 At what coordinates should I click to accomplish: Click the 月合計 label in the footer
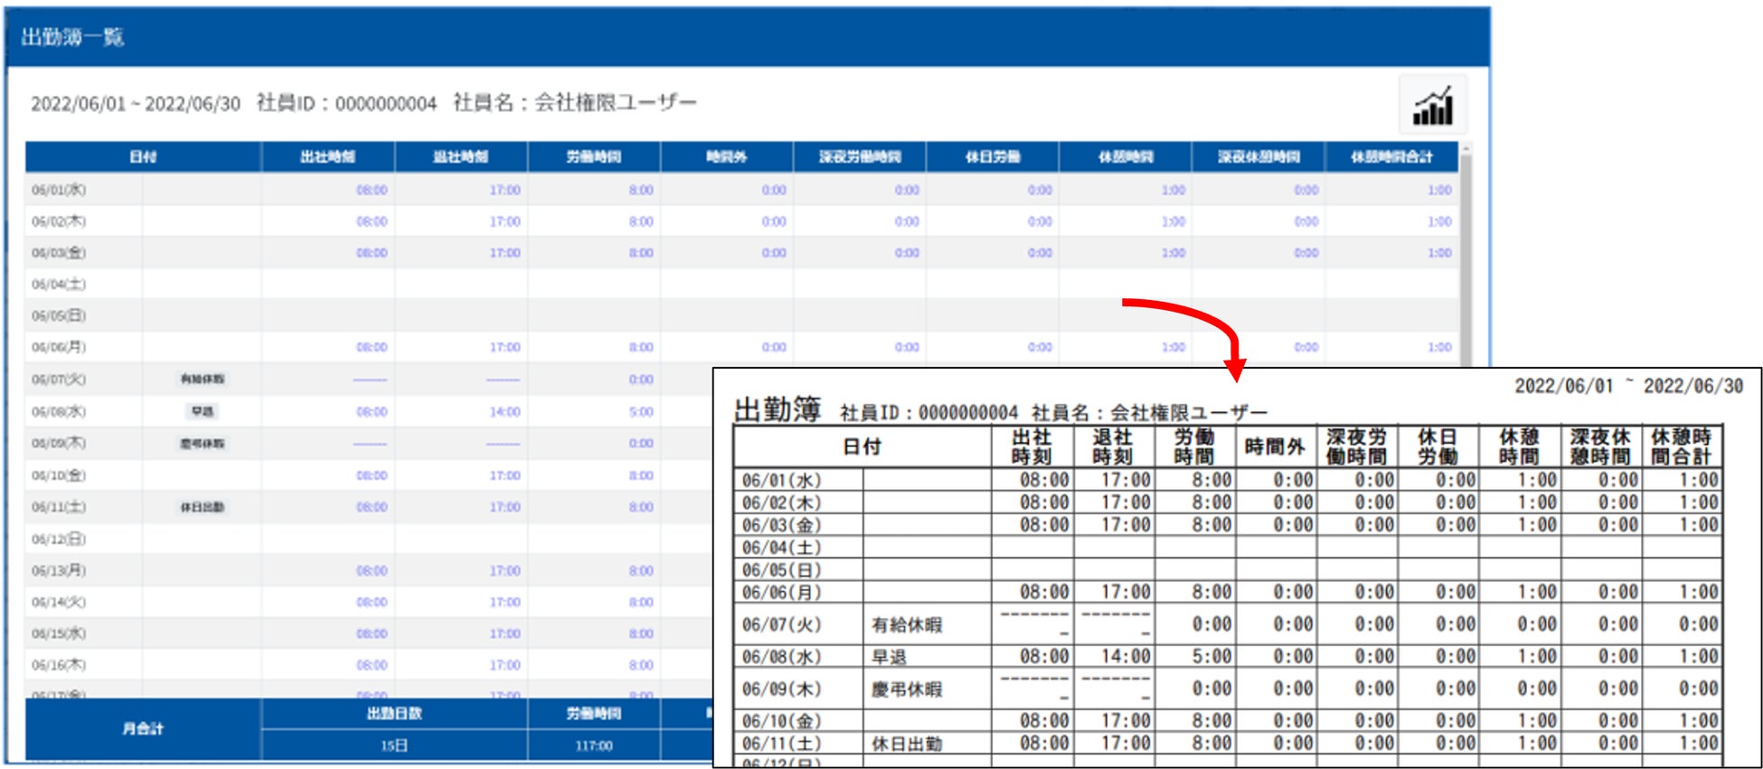(143, 729)
